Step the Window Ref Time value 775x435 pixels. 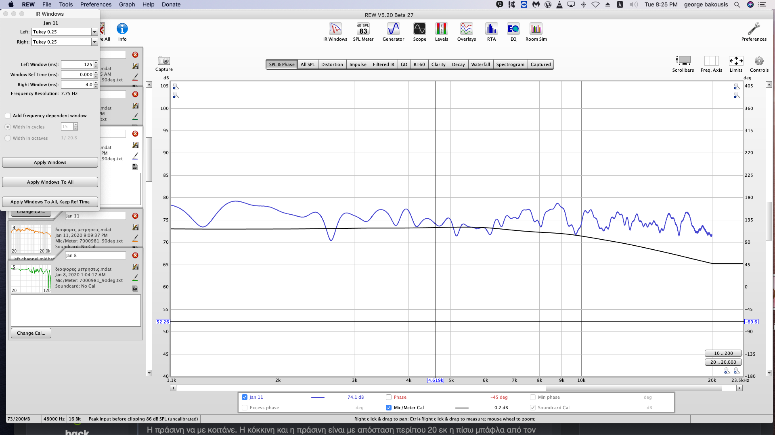[96, 75]
